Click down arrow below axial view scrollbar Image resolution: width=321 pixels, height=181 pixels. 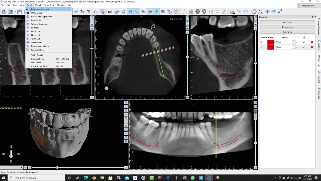187,98
